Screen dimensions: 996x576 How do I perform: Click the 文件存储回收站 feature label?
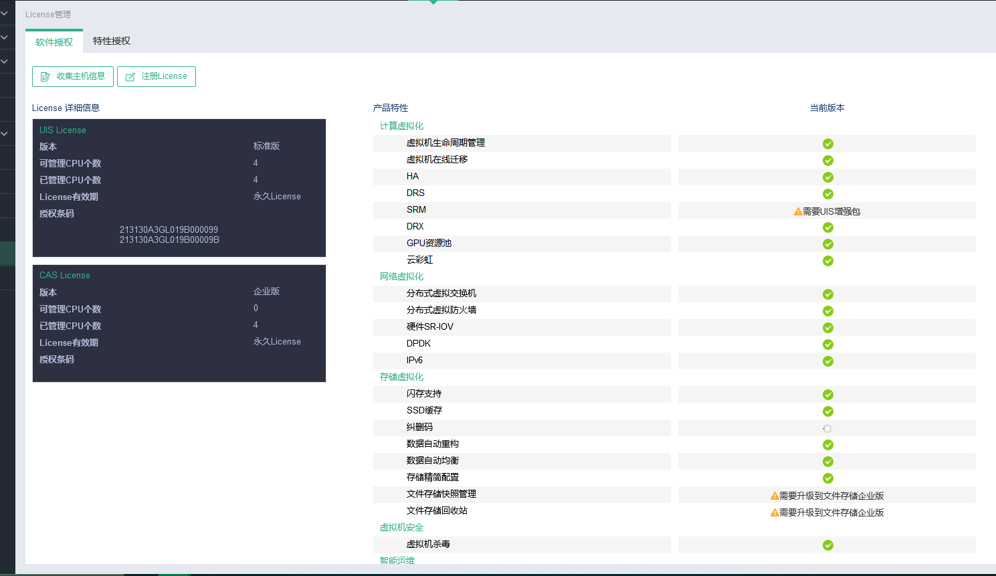point(437,510)
